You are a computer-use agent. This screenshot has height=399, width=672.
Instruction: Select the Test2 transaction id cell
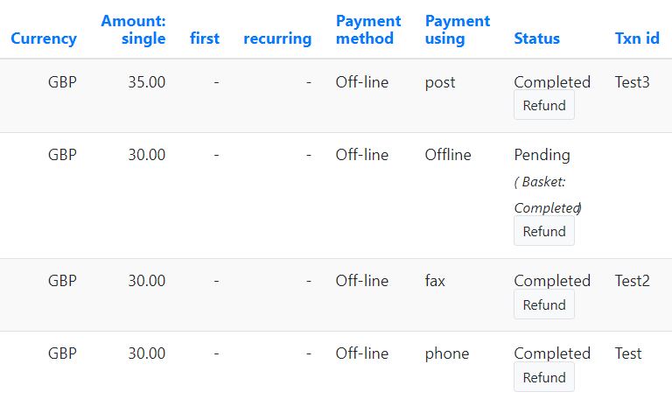coord(632,281)
